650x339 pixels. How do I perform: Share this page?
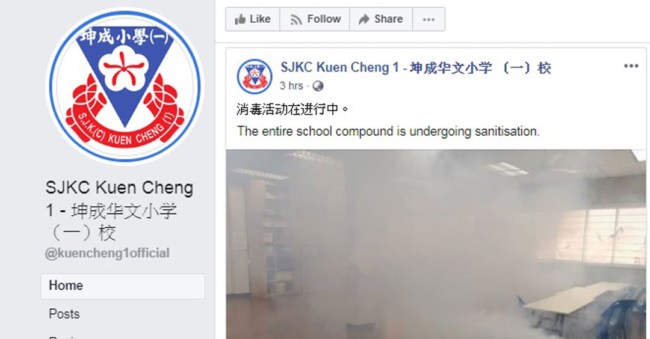coord(381,19)
